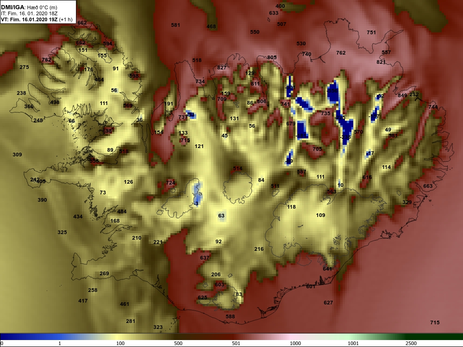Click the map value '588'

(230, 316)
